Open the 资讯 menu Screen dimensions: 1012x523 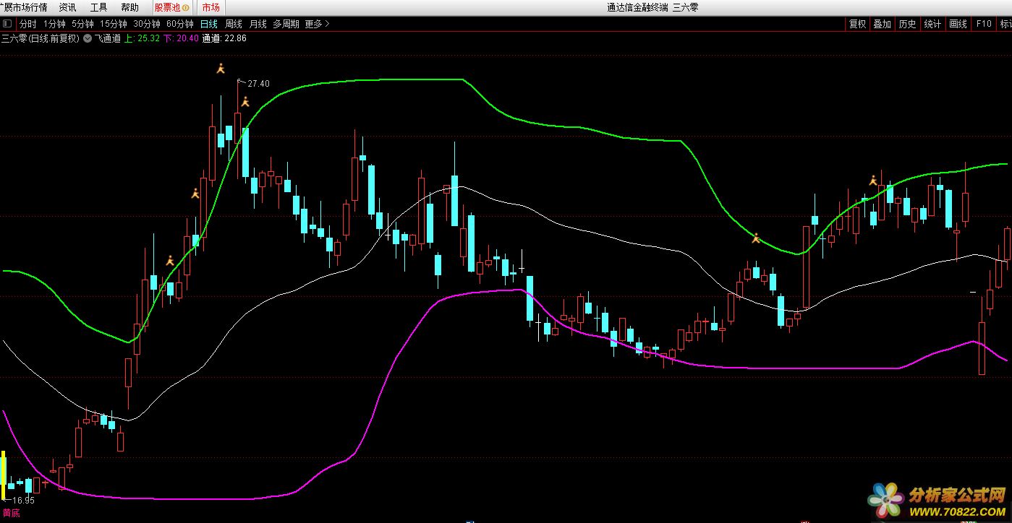(67, 7)
